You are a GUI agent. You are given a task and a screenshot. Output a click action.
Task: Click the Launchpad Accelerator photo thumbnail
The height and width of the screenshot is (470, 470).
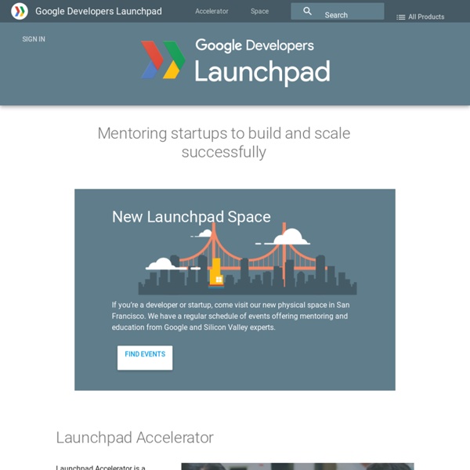(x=298, y=466)
